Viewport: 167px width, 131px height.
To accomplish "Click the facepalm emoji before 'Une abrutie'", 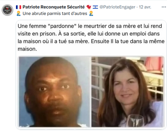I will pos(19,13).
